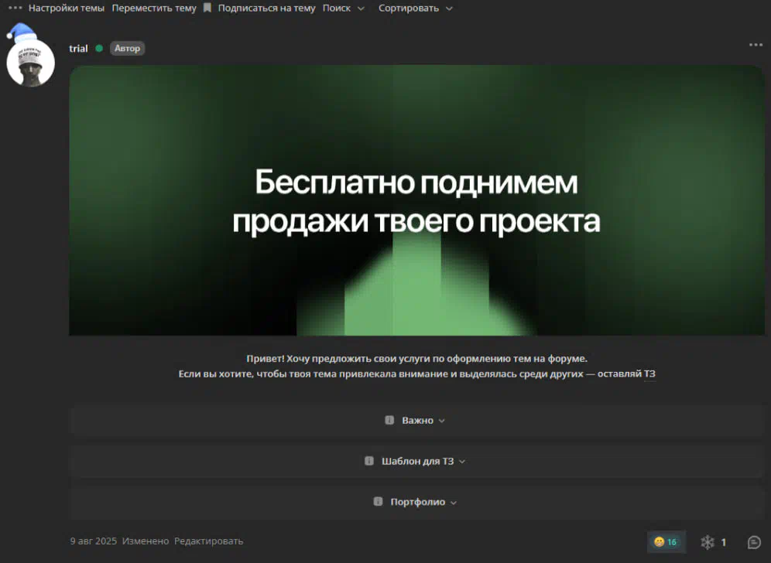
Task: Open the trial username profile link
Action: point(78,48)
